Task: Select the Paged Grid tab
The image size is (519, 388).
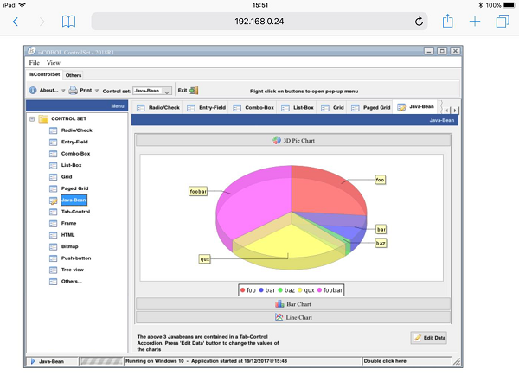Action: (x=370, y=108)
